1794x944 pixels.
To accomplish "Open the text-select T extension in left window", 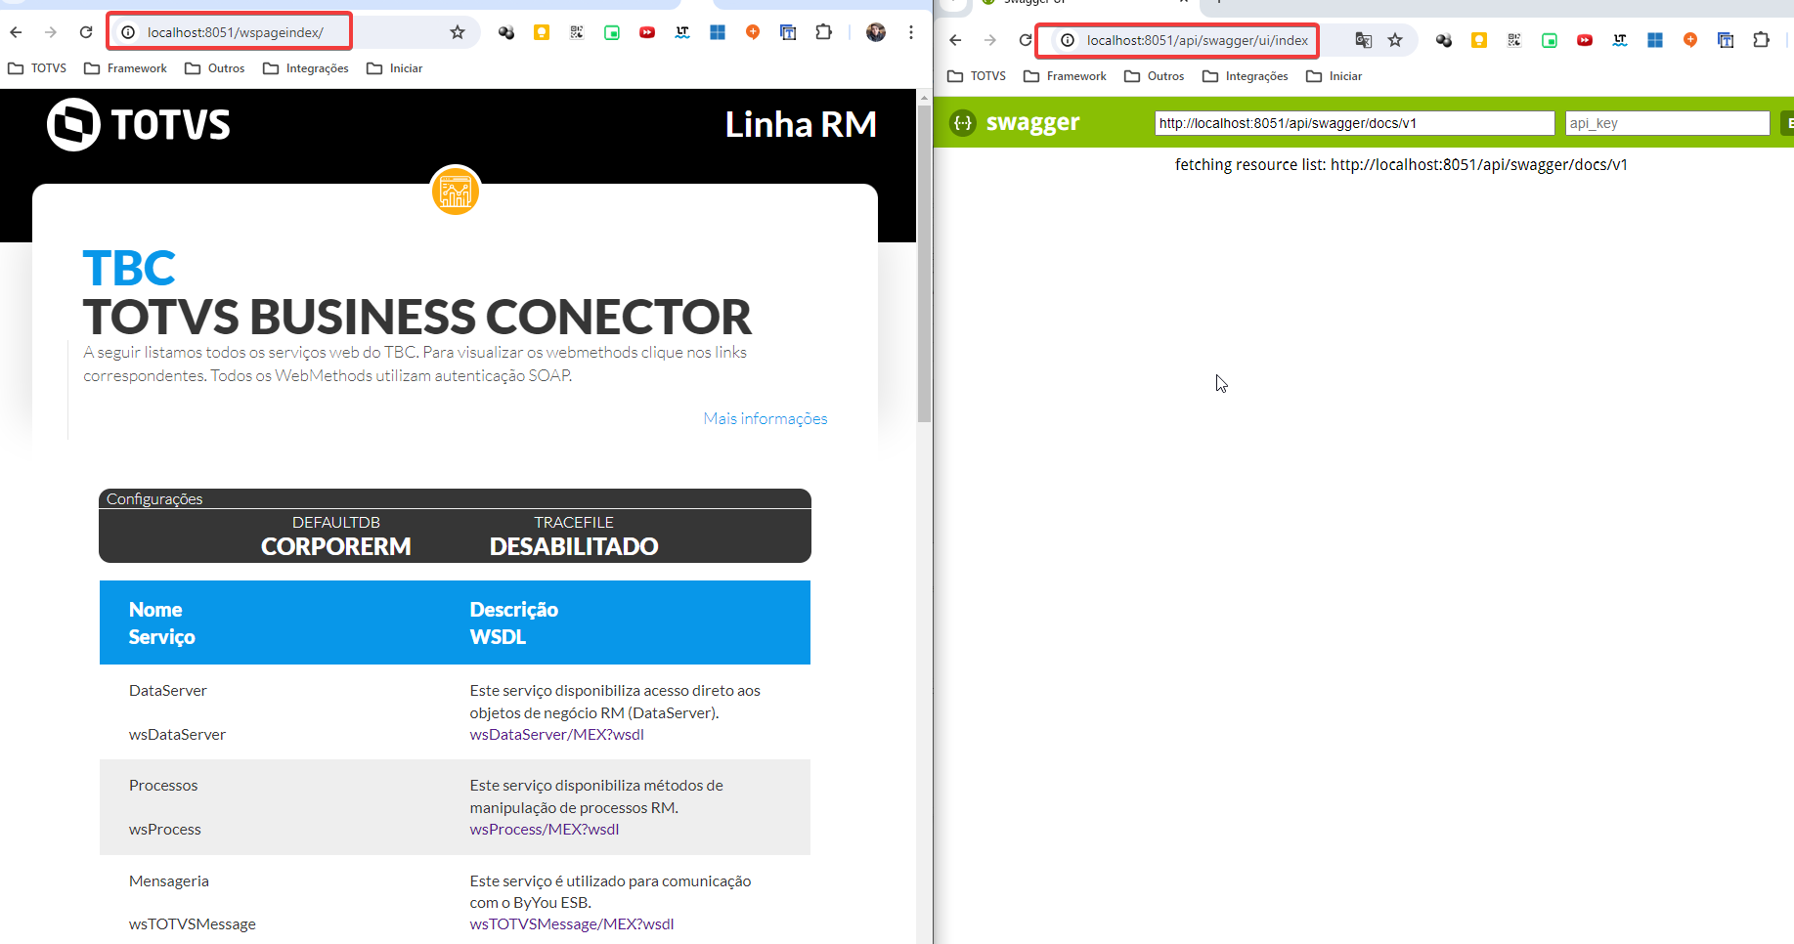I will (788, 32).
